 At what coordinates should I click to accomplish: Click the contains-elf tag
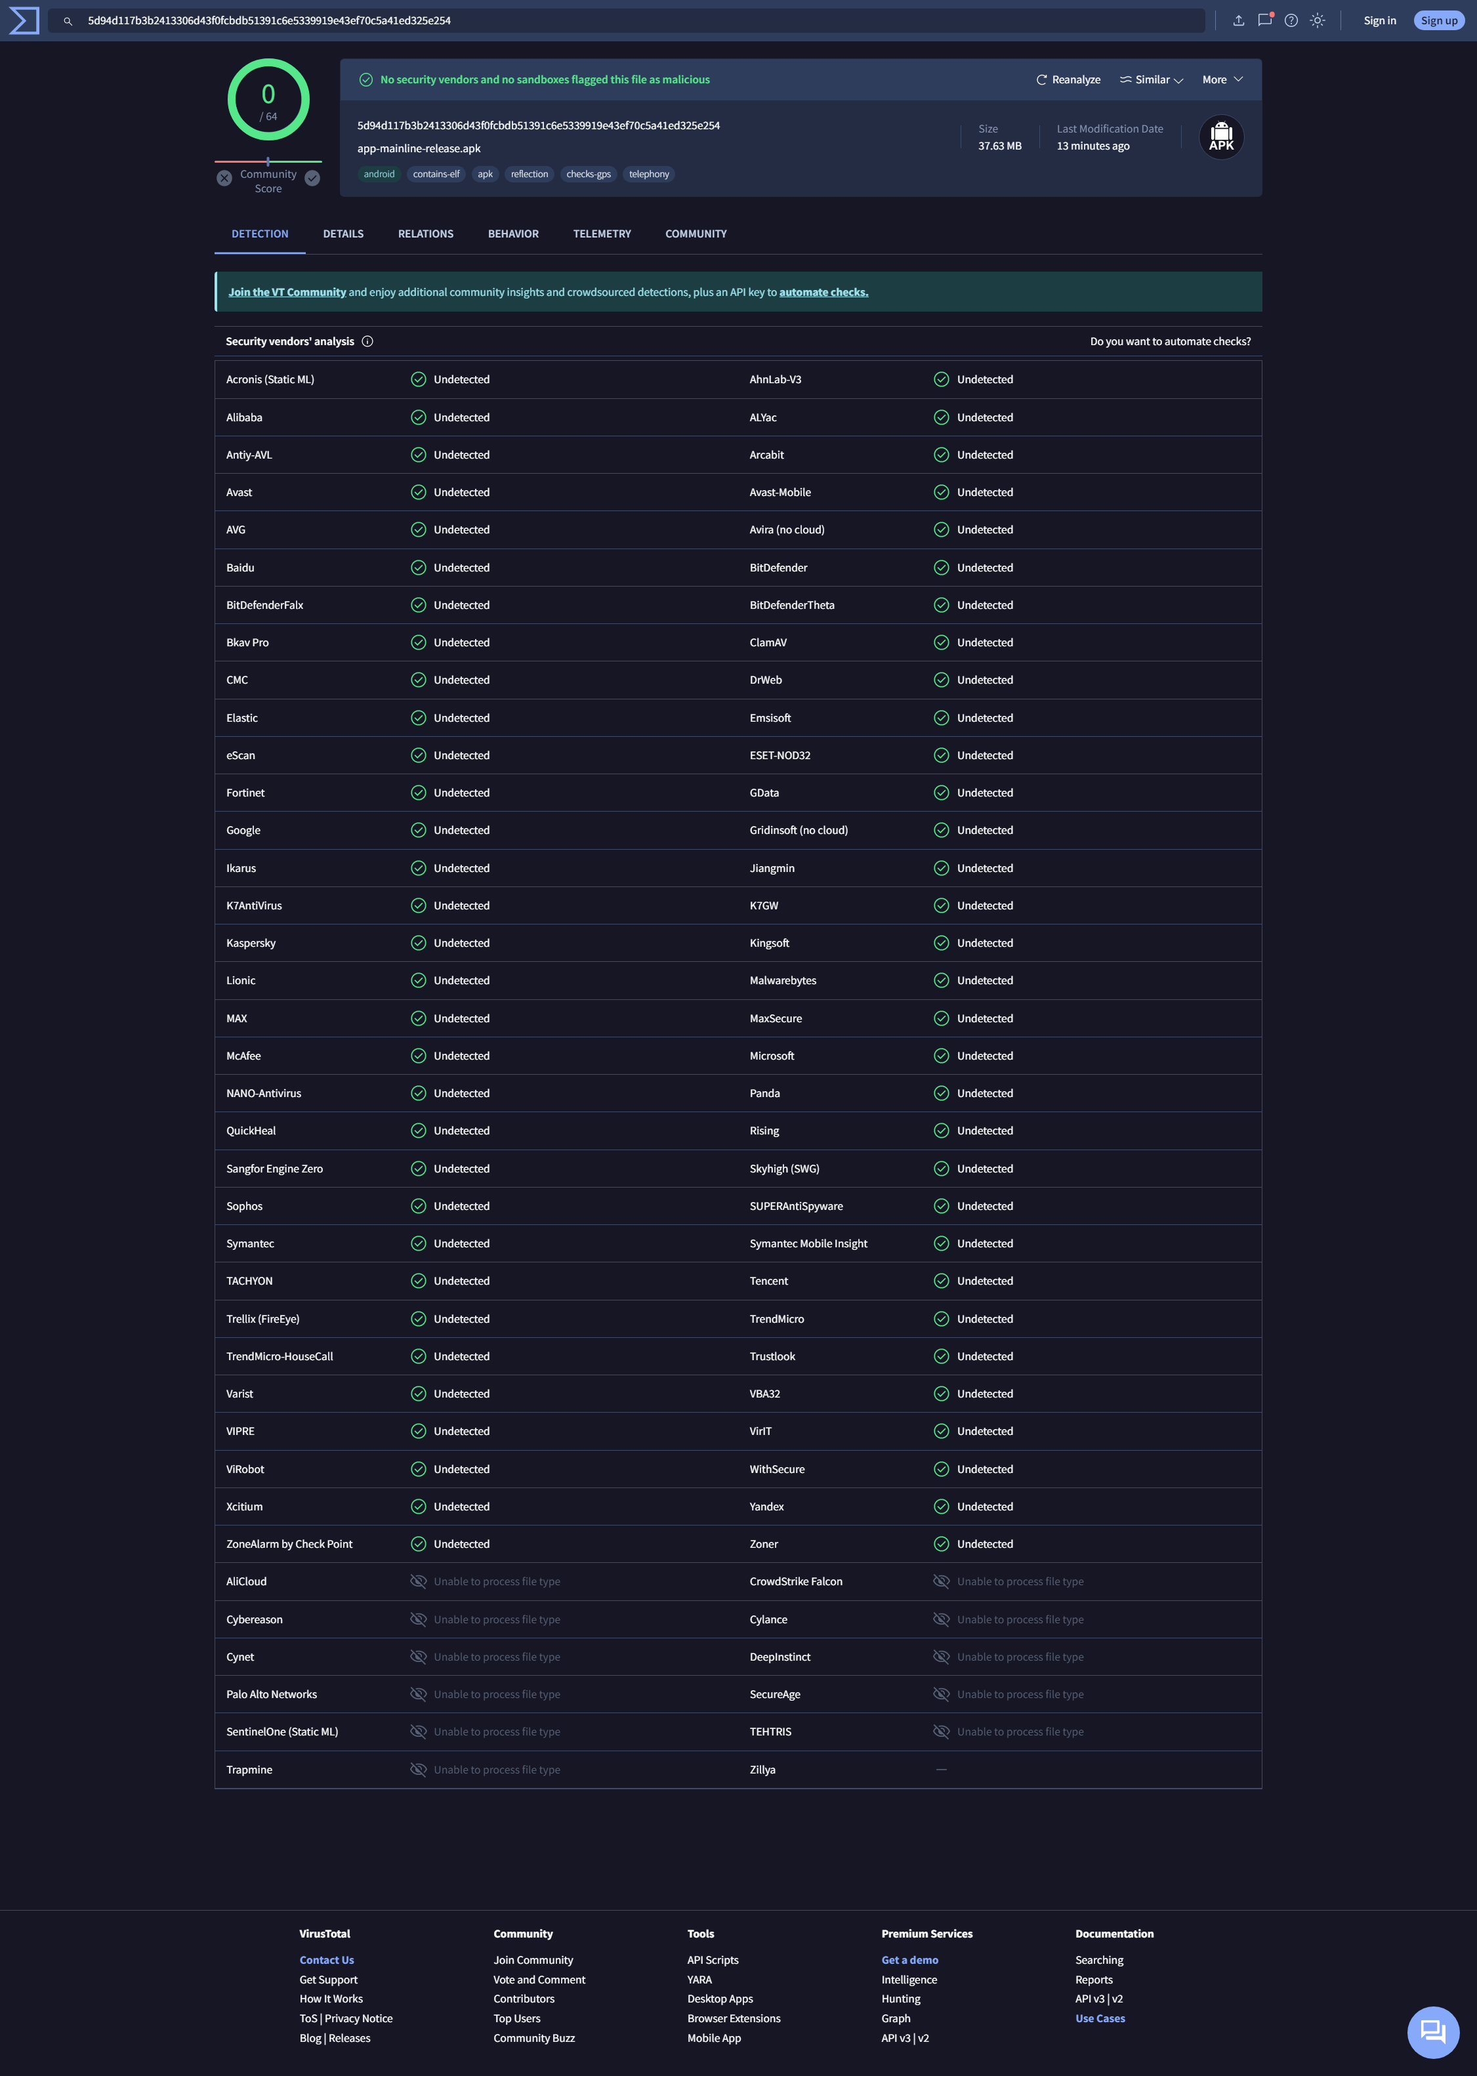(x=436, y=174)
